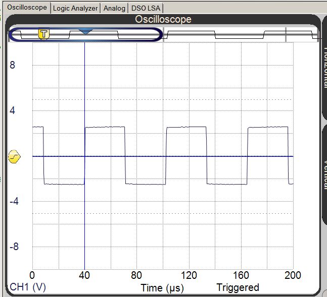Switch to the DSO LSA tab
The width and height of the screenshot is (327, 297).
[146, 8]
